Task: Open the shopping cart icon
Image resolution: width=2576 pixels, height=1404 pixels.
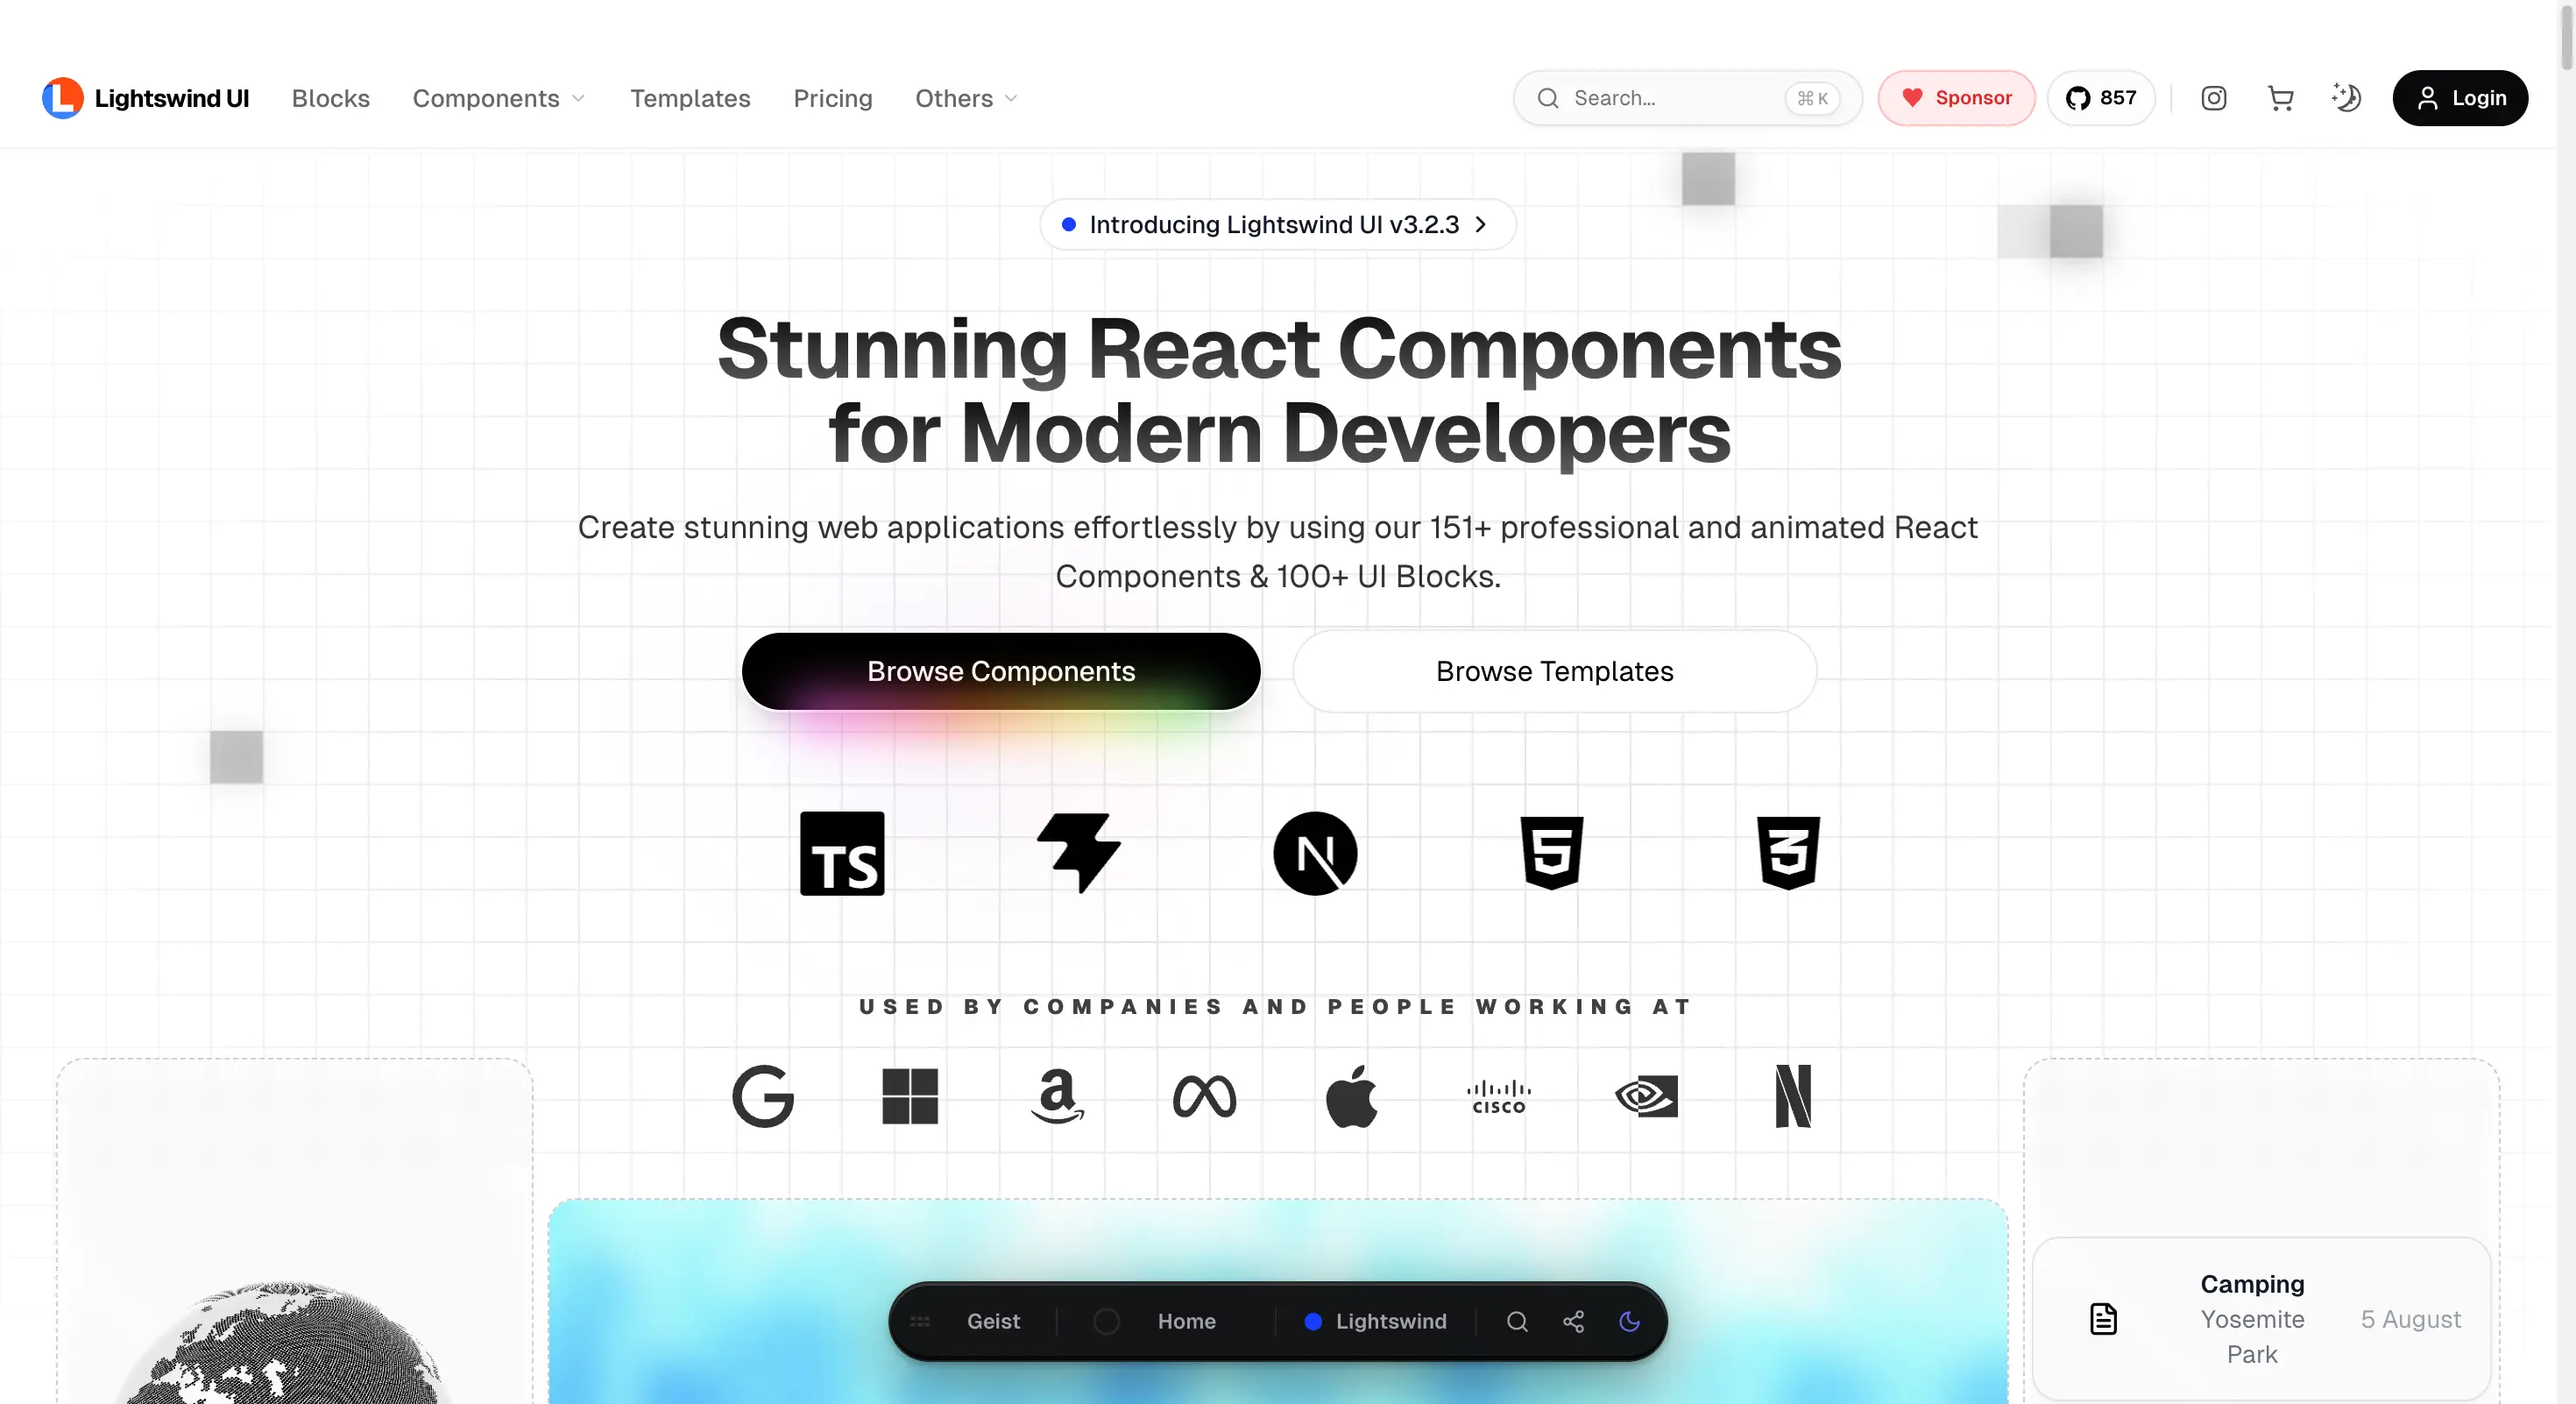Action: [x=2280, y=98]
